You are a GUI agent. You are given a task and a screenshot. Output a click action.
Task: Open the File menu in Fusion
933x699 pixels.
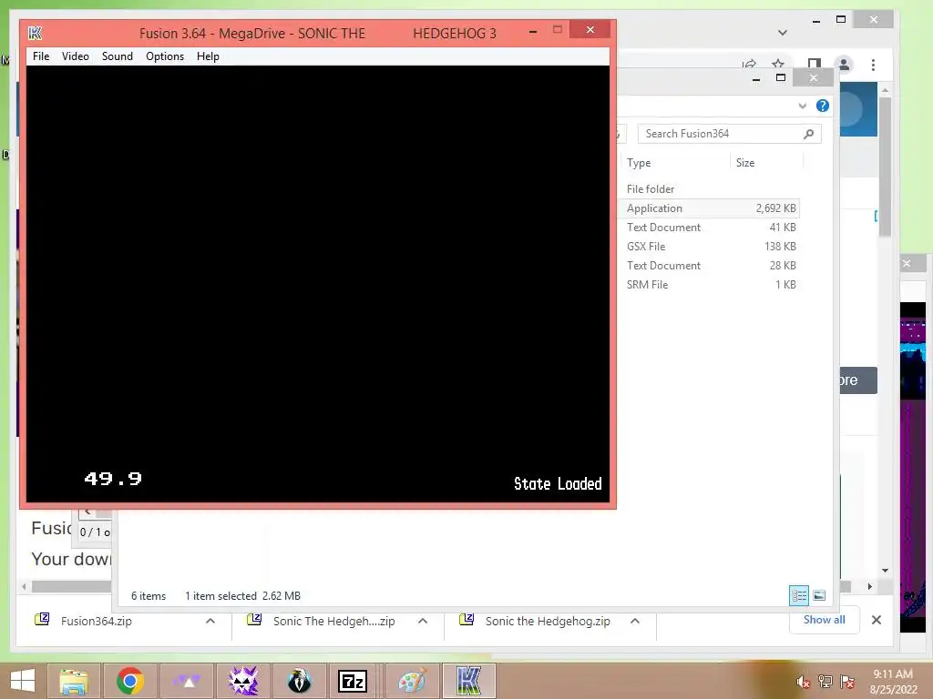click(41, 56)
